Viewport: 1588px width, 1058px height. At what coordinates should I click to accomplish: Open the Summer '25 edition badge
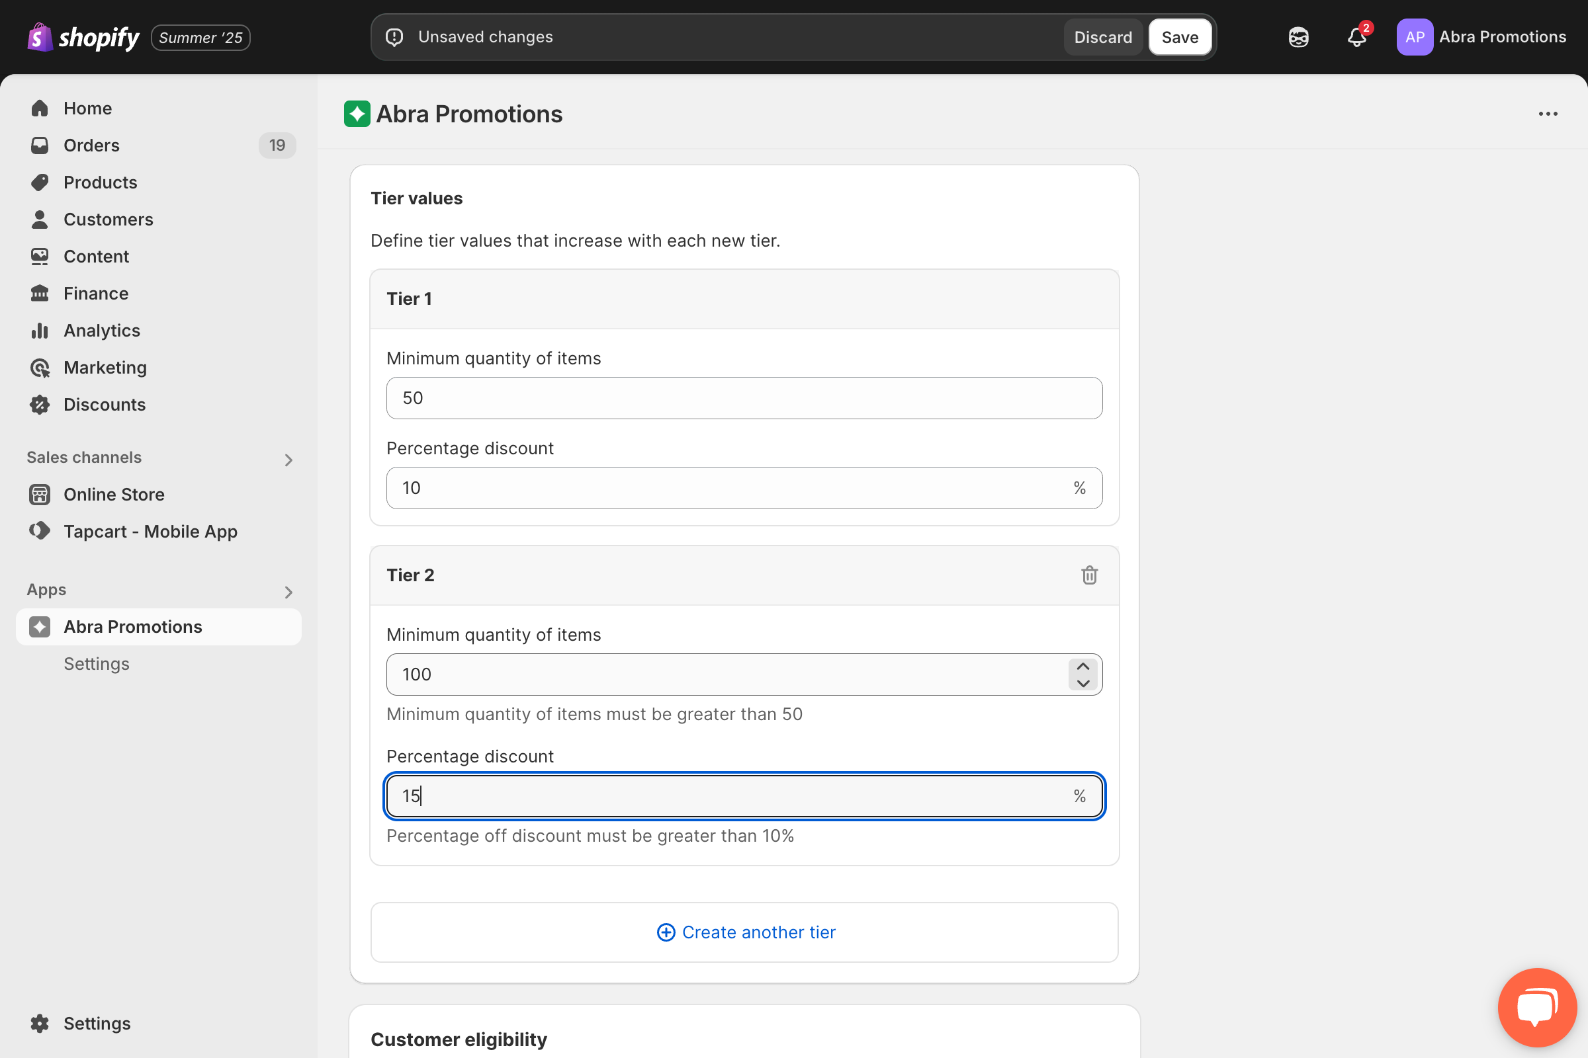200,37
